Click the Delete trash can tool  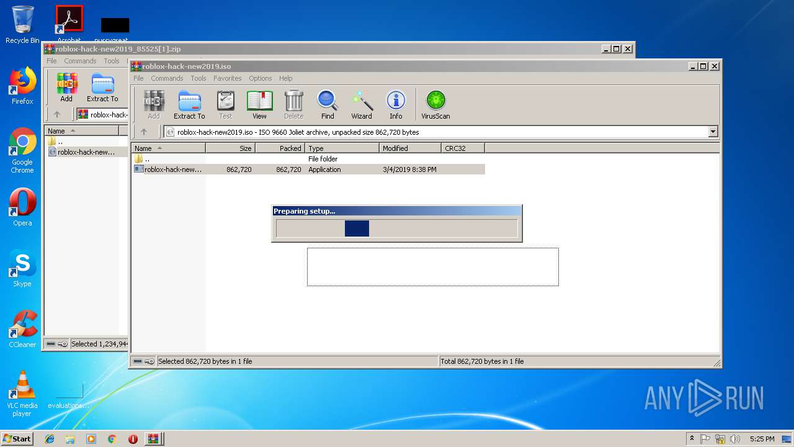(x=294, y=104)
